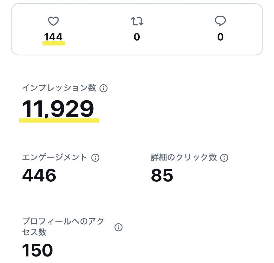Click the retweet arrows icon

tap(137, 21)
